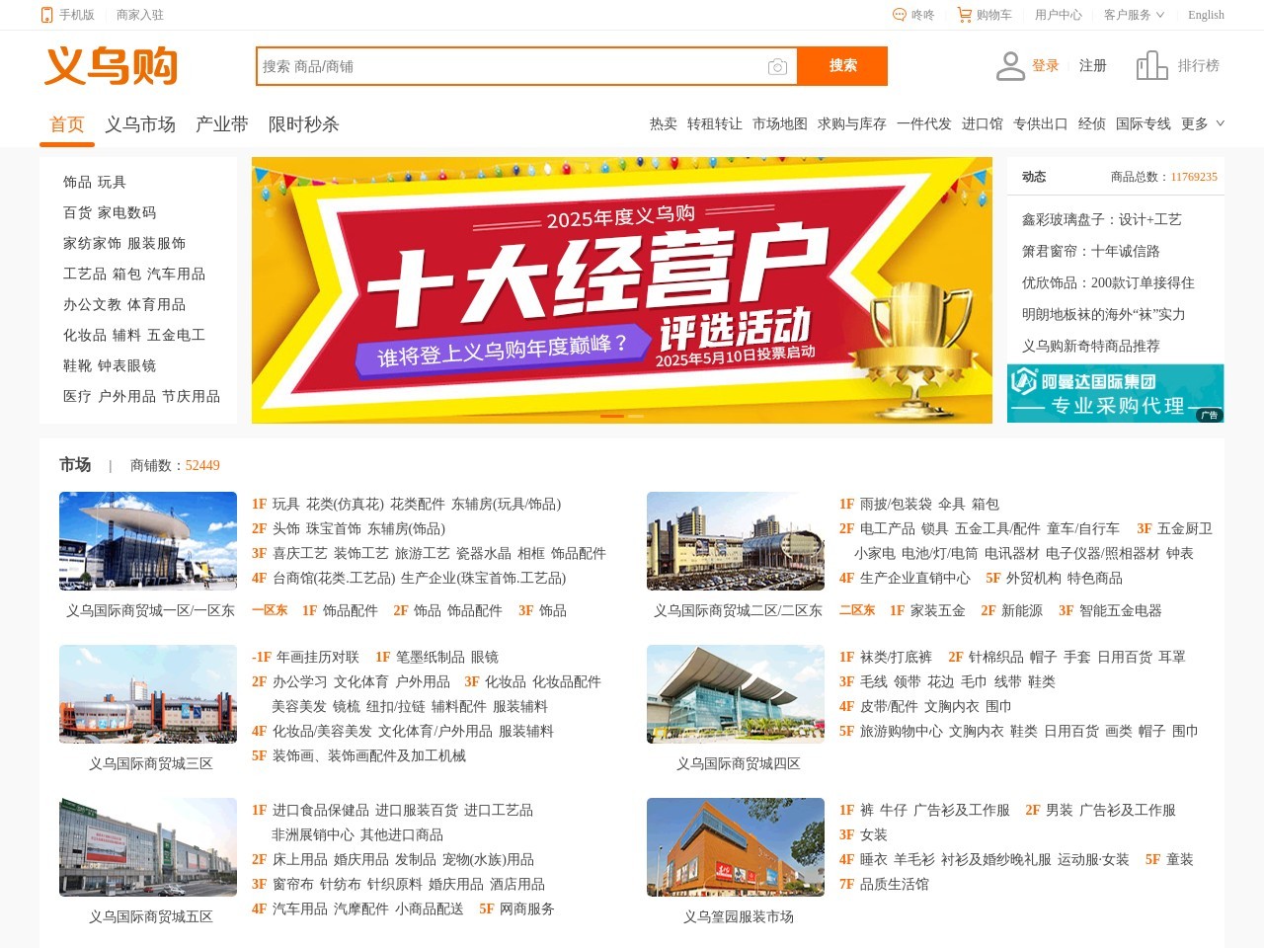Screen dimensions: 1264x948
Task: Switch to the 义乌市场 tab
Action: point(140,124)
